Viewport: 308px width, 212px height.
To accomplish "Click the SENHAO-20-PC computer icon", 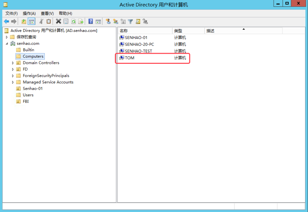I will [x=122, y=44].
